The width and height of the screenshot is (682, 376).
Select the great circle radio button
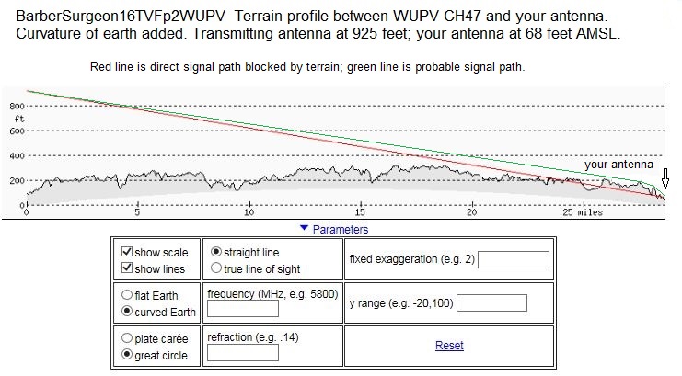click(x=128, y=355)
